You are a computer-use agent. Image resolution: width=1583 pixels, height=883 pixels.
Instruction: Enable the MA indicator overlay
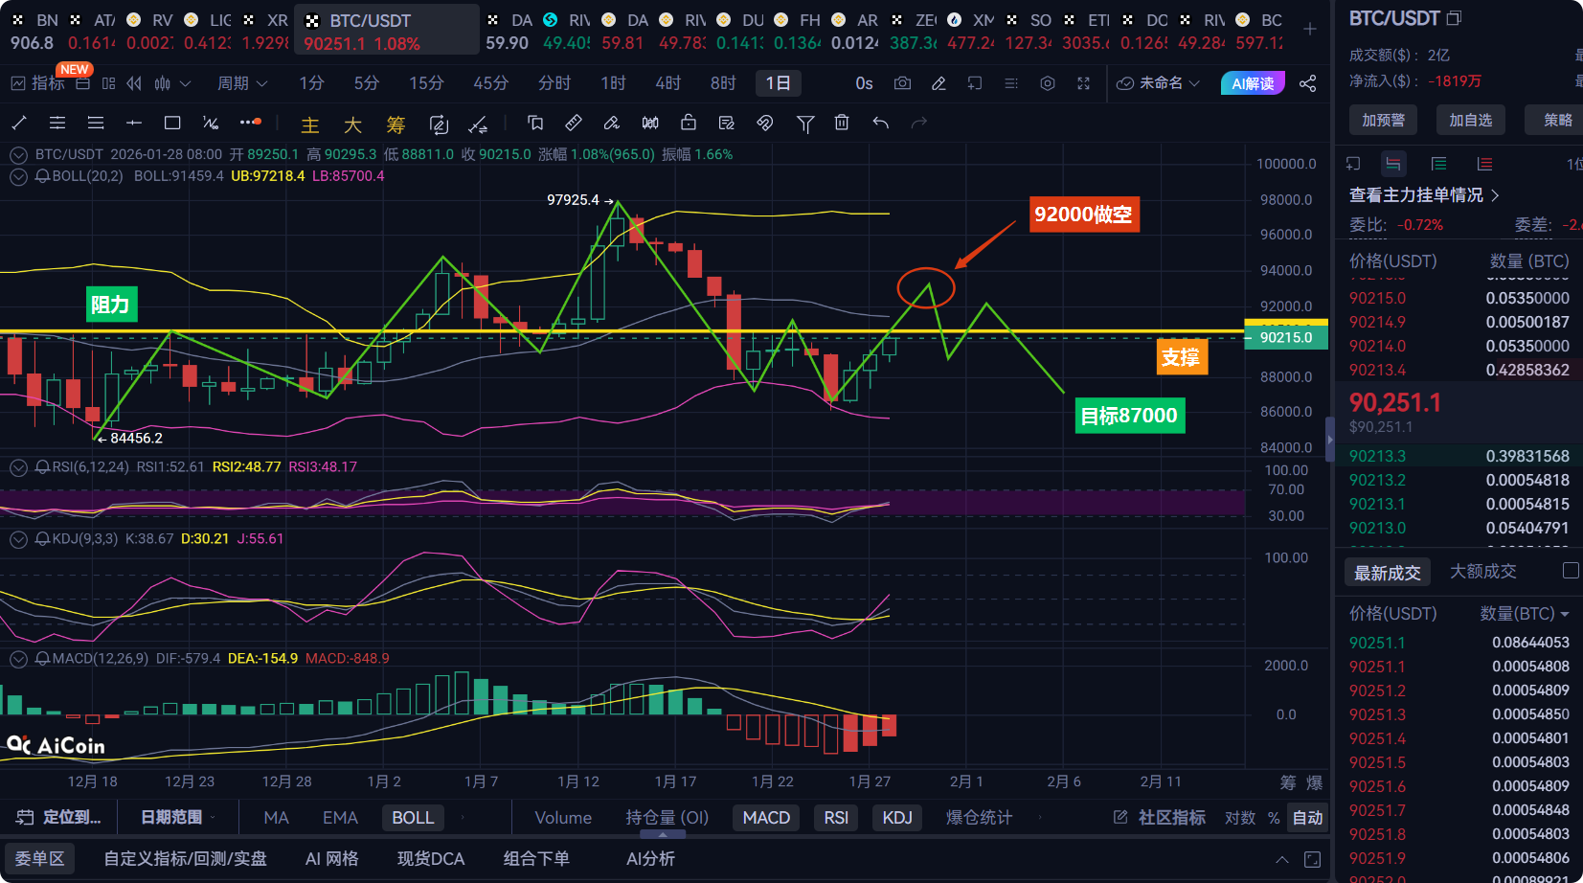point(276,817)
